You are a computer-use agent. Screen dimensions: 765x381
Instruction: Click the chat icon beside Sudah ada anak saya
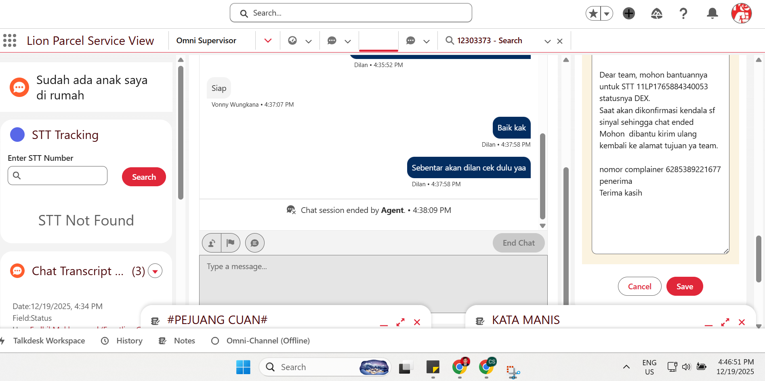(19, 87)
